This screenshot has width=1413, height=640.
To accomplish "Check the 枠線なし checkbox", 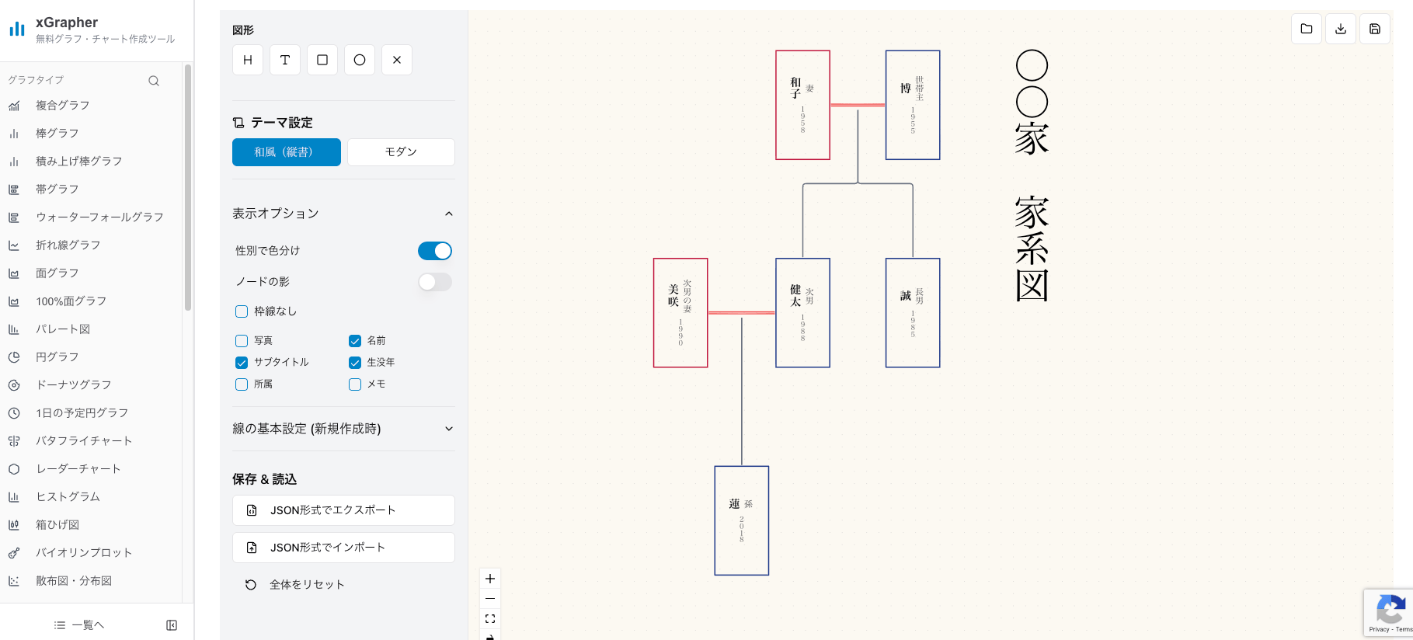I will (242, 311).
